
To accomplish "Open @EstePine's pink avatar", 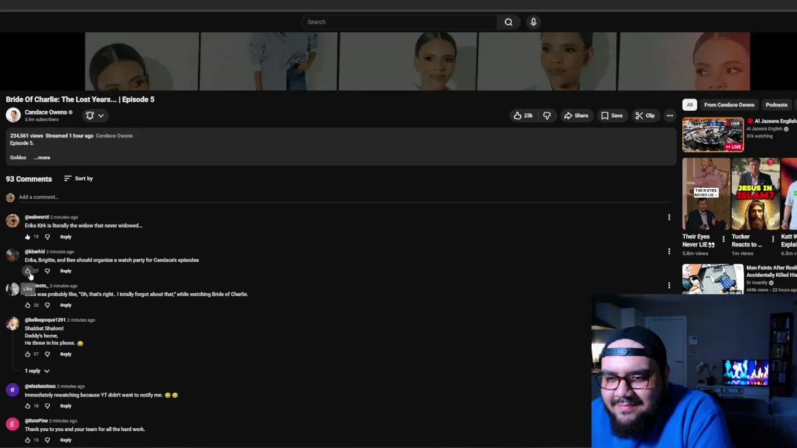I will pyautogui.click(x=12, y=424).
